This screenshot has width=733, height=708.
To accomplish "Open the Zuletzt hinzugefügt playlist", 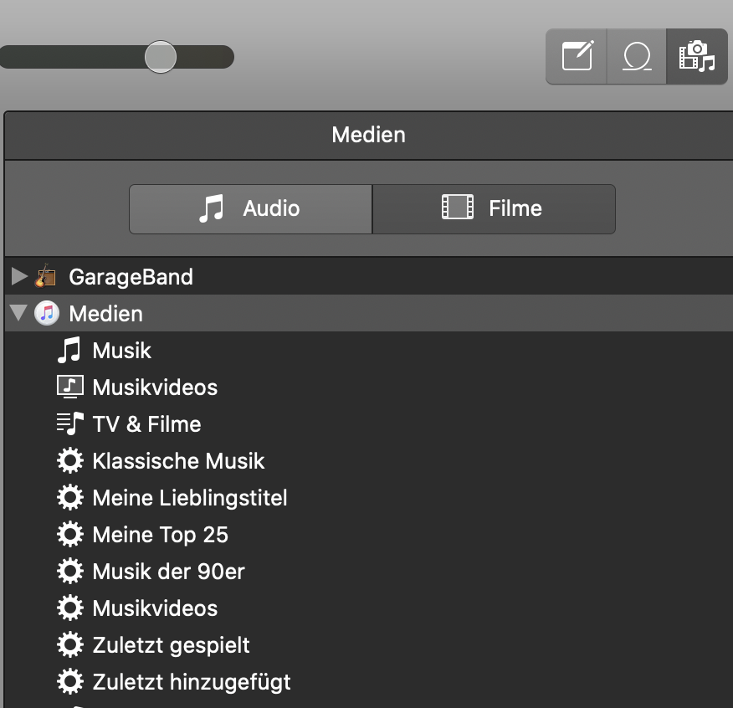I will 192,682.
